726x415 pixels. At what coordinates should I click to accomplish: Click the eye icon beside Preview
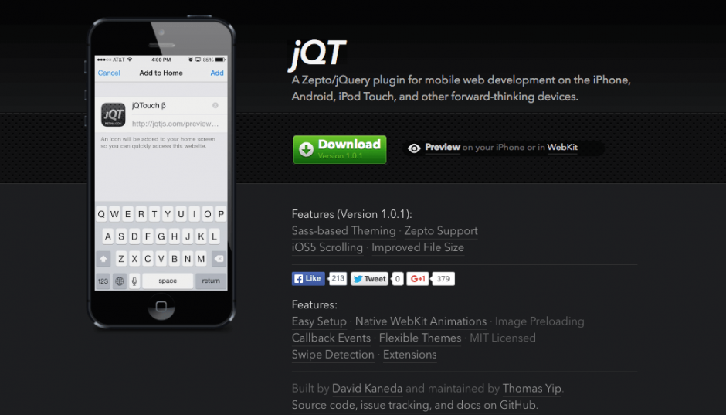tap(414, 148)
